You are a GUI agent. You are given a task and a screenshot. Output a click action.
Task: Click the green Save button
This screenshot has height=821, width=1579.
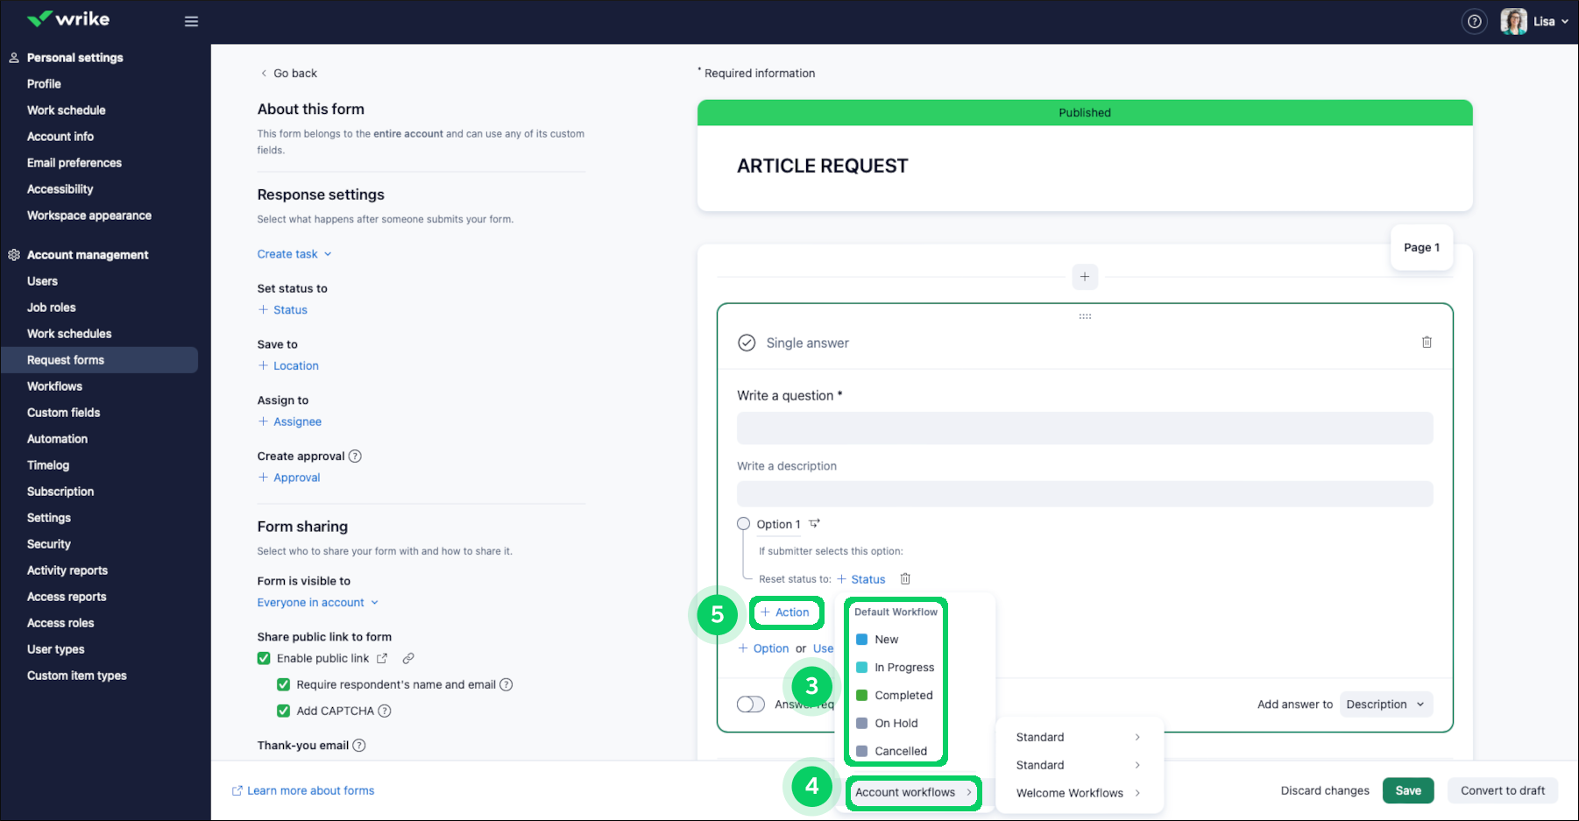(1408, 790)
